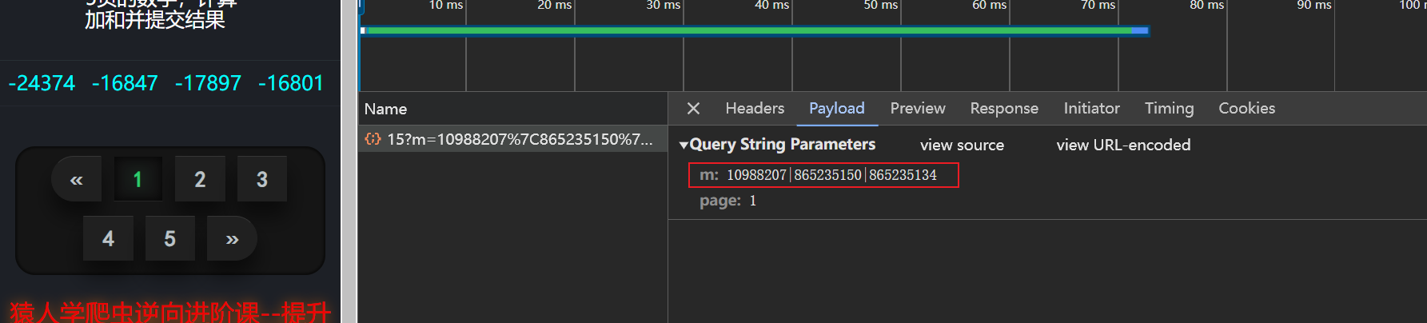This screenshot has width=1427, height=323.
Task: Select page 1 in pagination
Action: (138, 180)
